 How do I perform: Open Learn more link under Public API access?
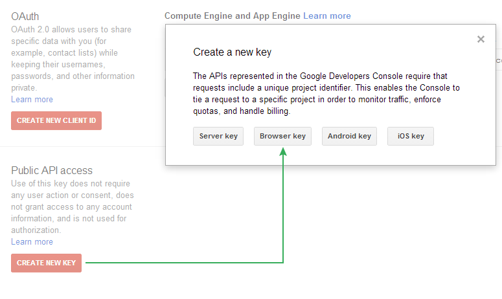click(x=32, y=242)
